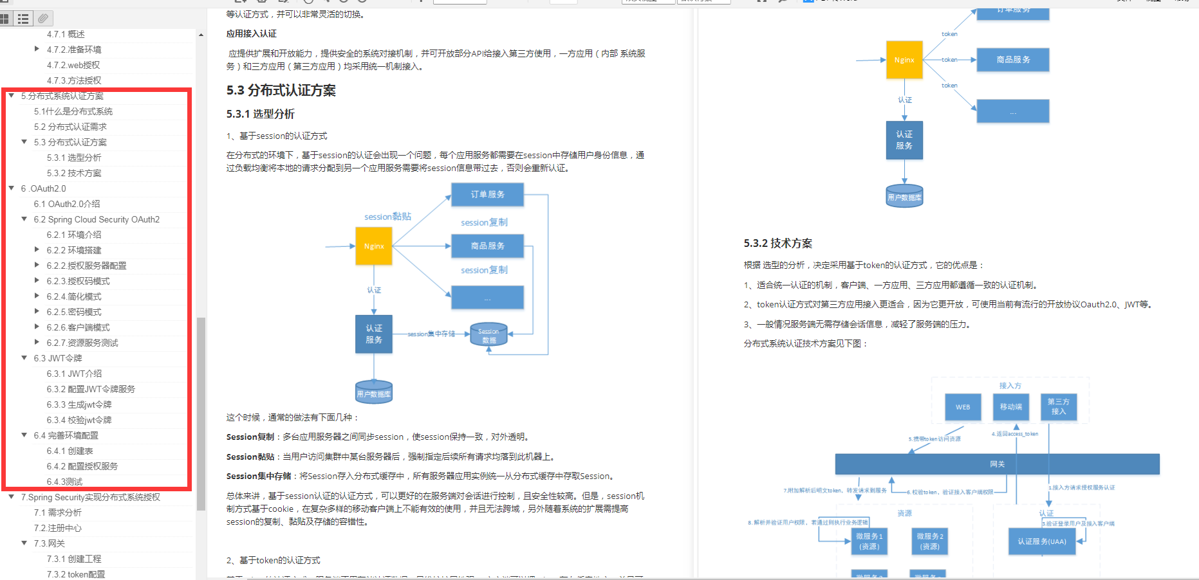Viewport: 1199px width, 580px height.
Task: Select outline item 5.3.1 选型分析
Action: [74, 158]
